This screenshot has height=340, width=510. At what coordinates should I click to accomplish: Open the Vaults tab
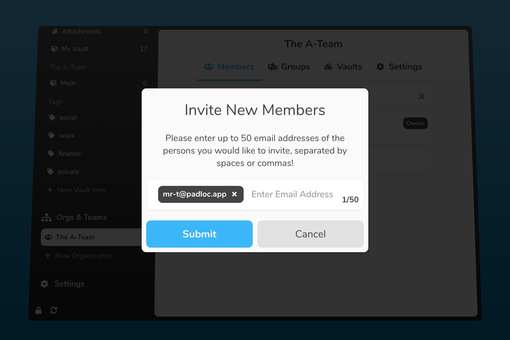343,67
